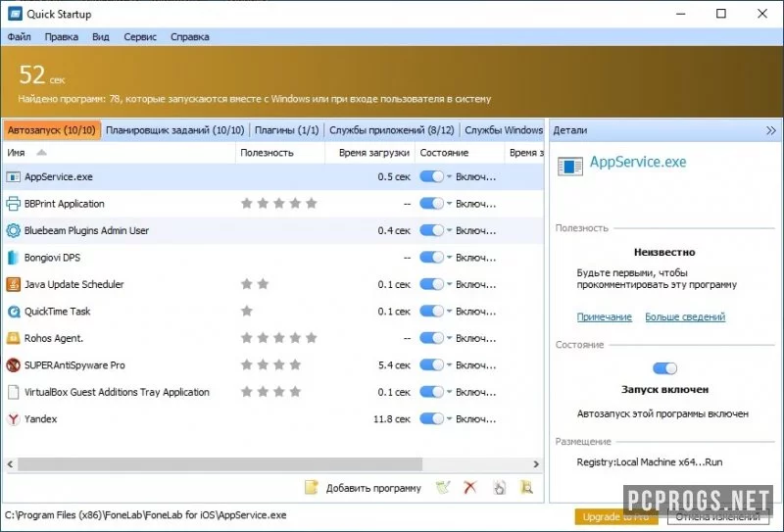Click the large AppService.exe icon in Details
The width and height of the screenshot is (784, 532).
pyautogui.click(x=570, y=166)
